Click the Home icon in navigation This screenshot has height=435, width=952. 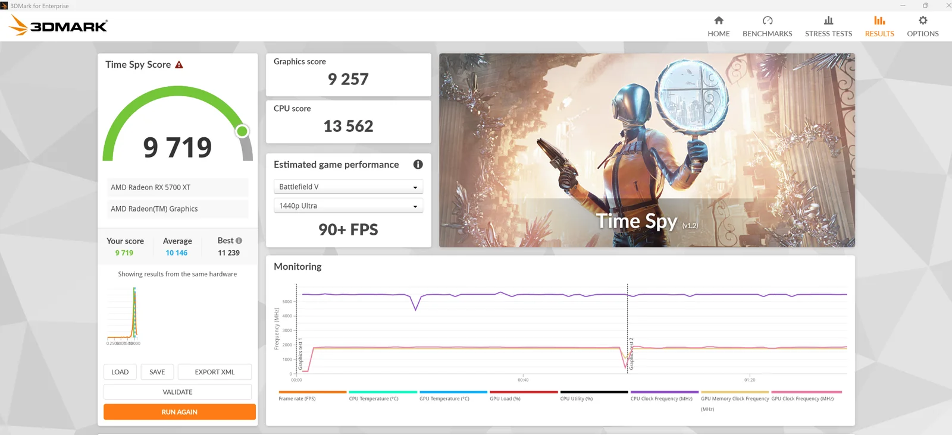click(718, 21)
